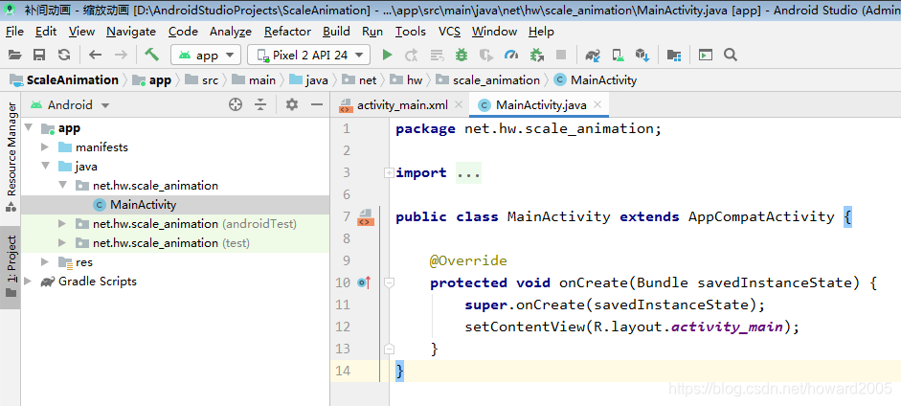Collapse the net.hw.scale_animation package arrow
Viewport: 901px width, 406px height.
62,185
